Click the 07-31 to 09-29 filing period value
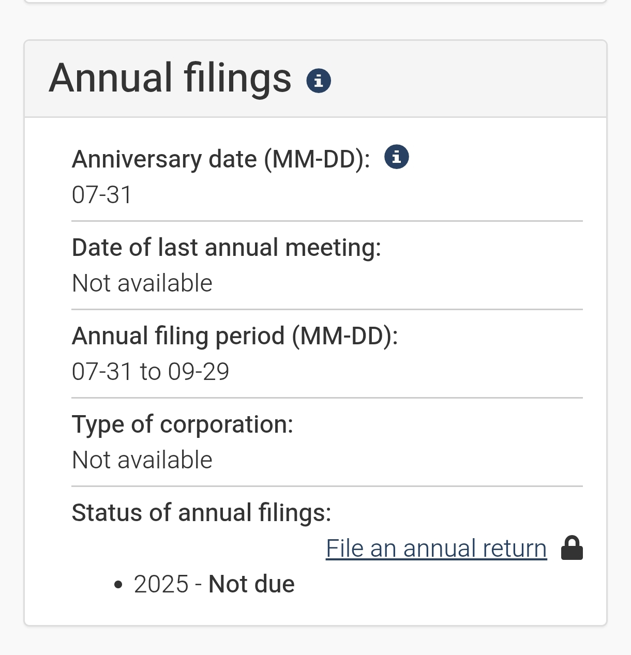This screenshot has height=655, width=631. pos(151,372)
